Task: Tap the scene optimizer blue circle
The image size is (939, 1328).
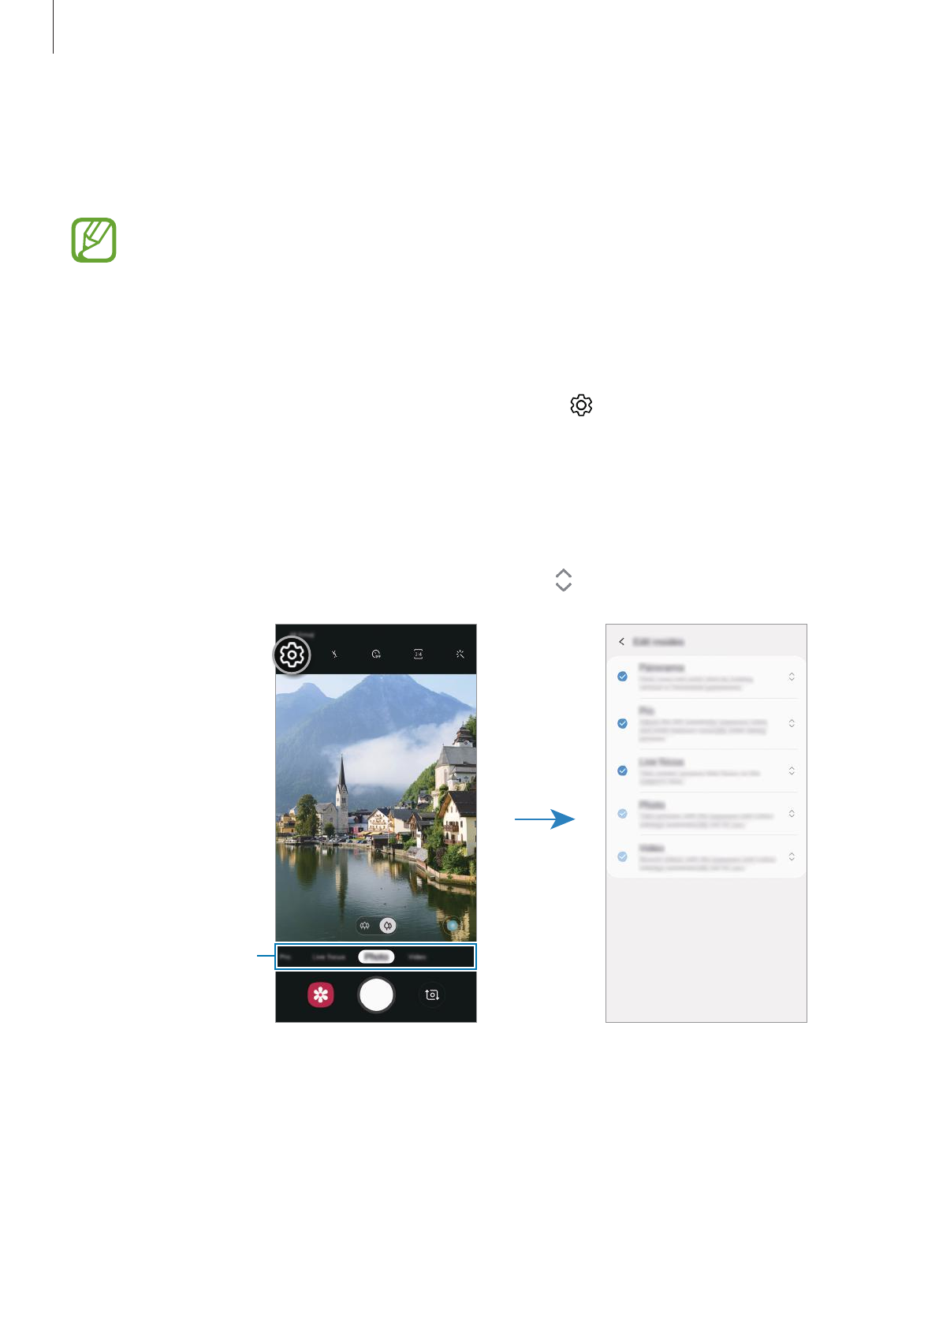Action: pyautogui.click(x=453, y=925)
